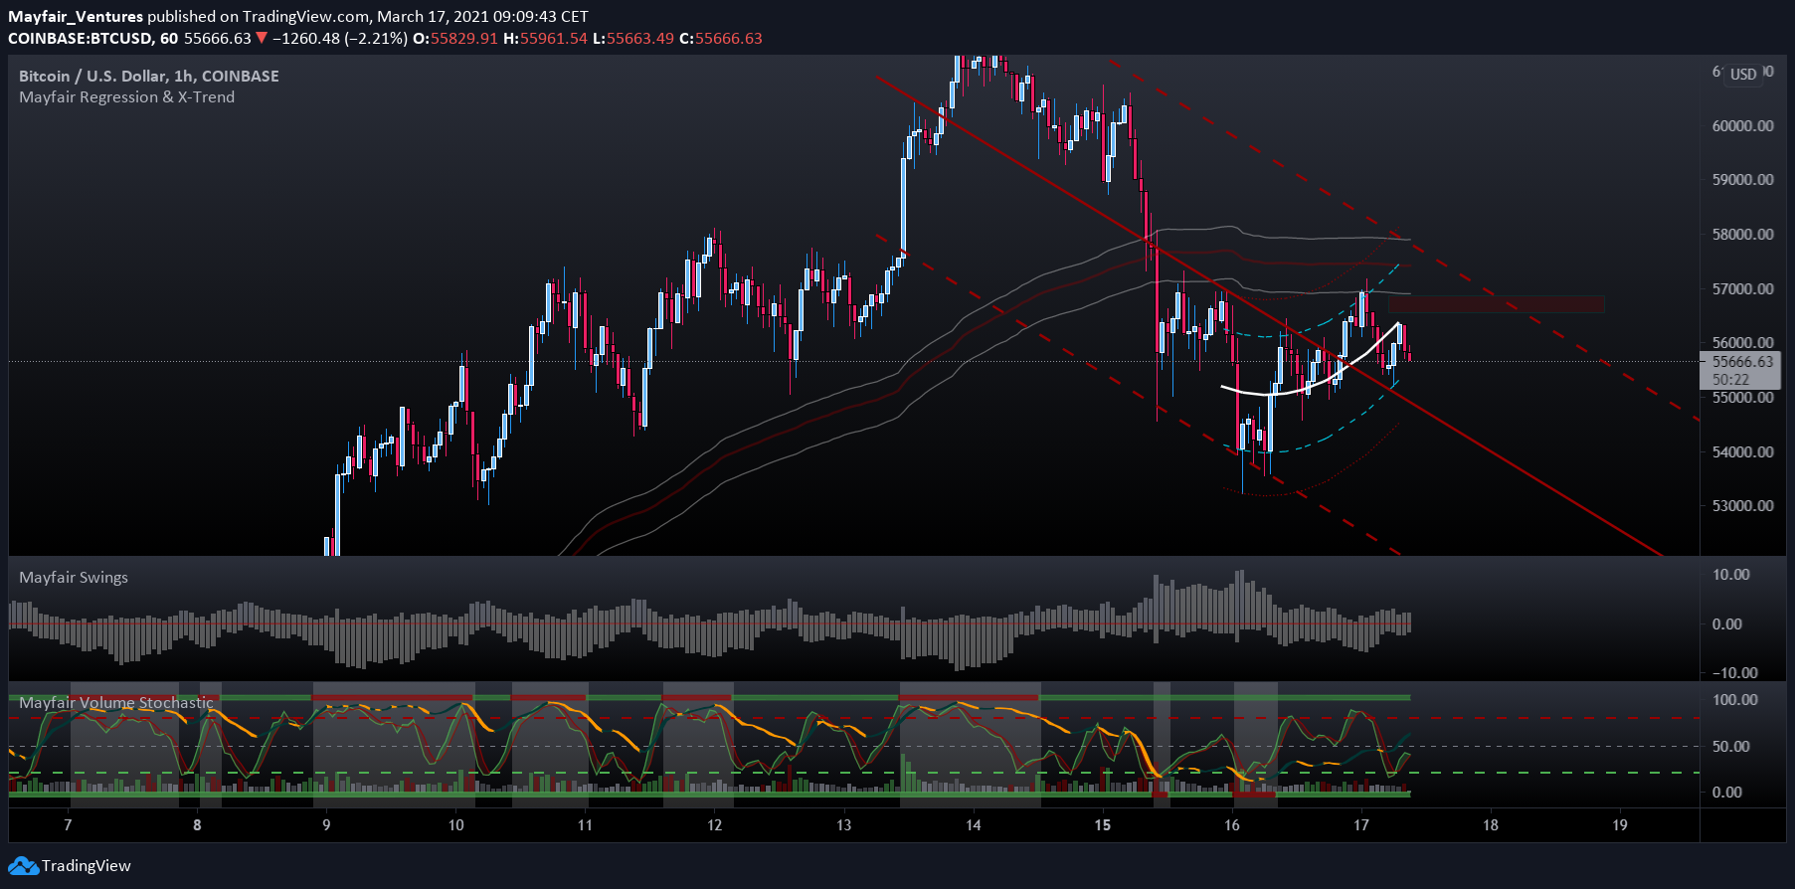Click the 53000.00 price axis label

pos(1742,506)
